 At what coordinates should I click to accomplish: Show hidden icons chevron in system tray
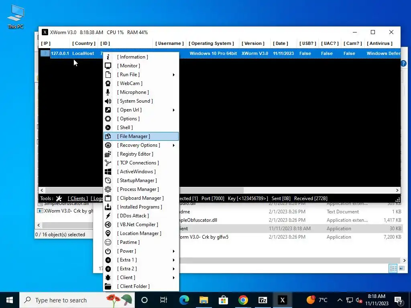340,300
